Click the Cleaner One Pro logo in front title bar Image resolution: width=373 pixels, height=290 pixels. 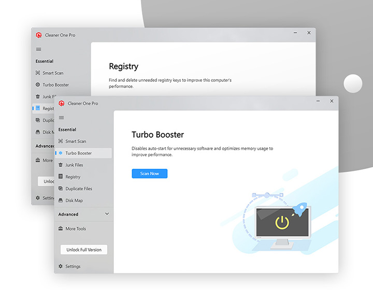[61, 104]
